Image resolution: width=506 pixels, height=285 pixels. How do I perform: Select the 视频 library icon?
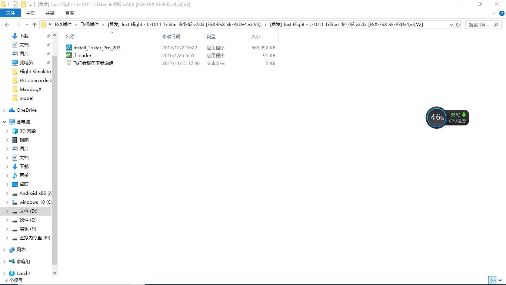tap(15, 140)
